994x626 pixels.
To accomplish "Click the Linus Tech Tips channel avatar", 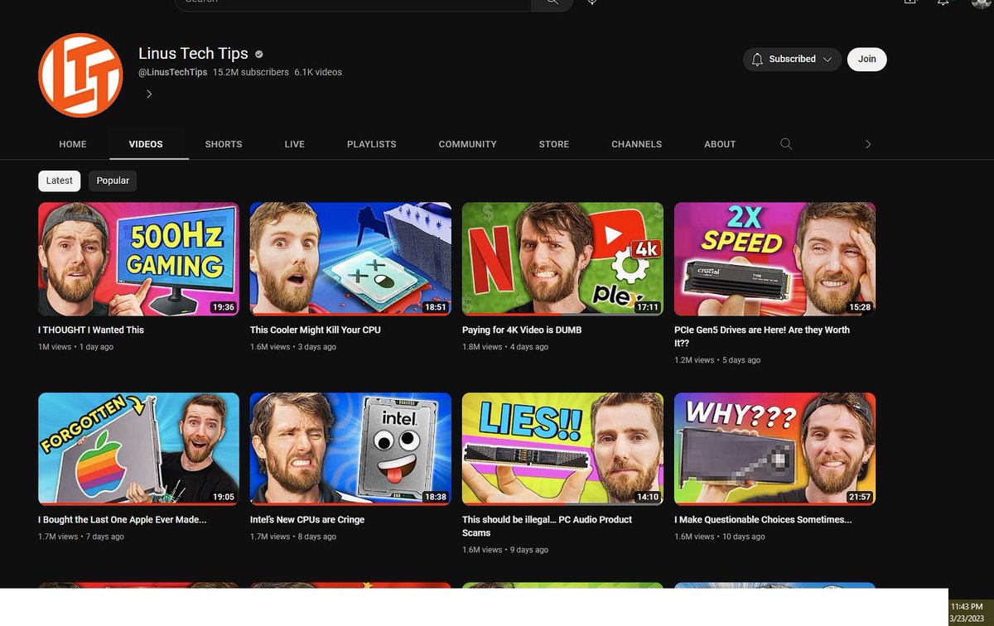I will pyautogui.click(x=80, y=75).
